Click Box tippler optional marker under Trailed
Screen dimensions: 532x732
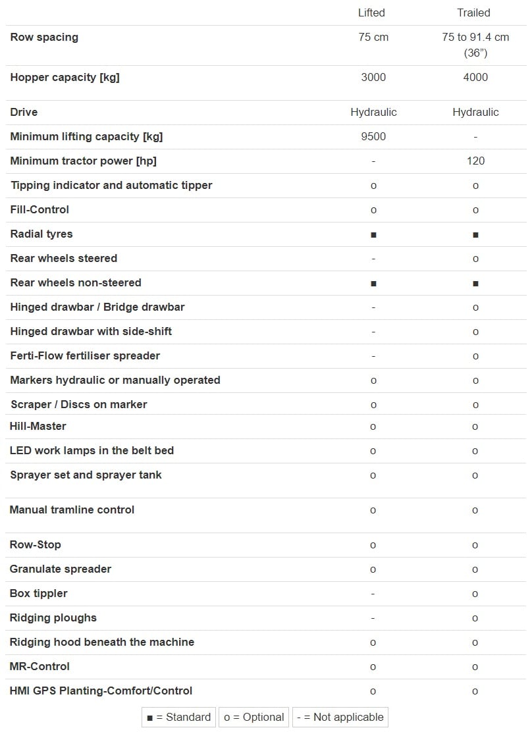[475, 594]
